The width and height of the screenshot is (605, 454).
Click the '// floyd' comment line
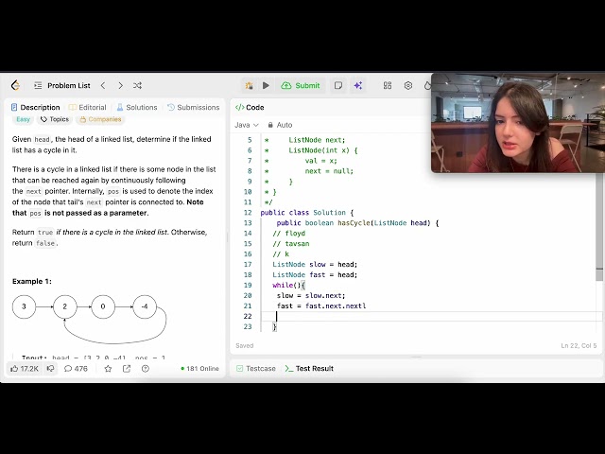[x=288, y=234]
